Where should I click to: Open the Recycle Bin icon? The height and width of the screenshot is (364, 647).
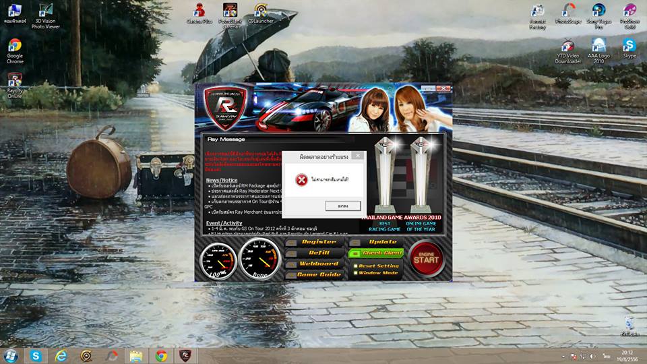629,326
